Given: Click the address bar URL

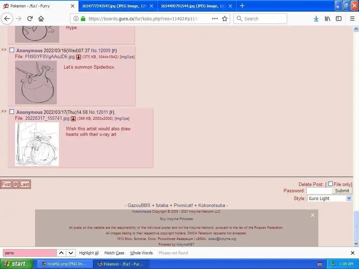Looking at the screenshot, I should (x=144, y=19).
